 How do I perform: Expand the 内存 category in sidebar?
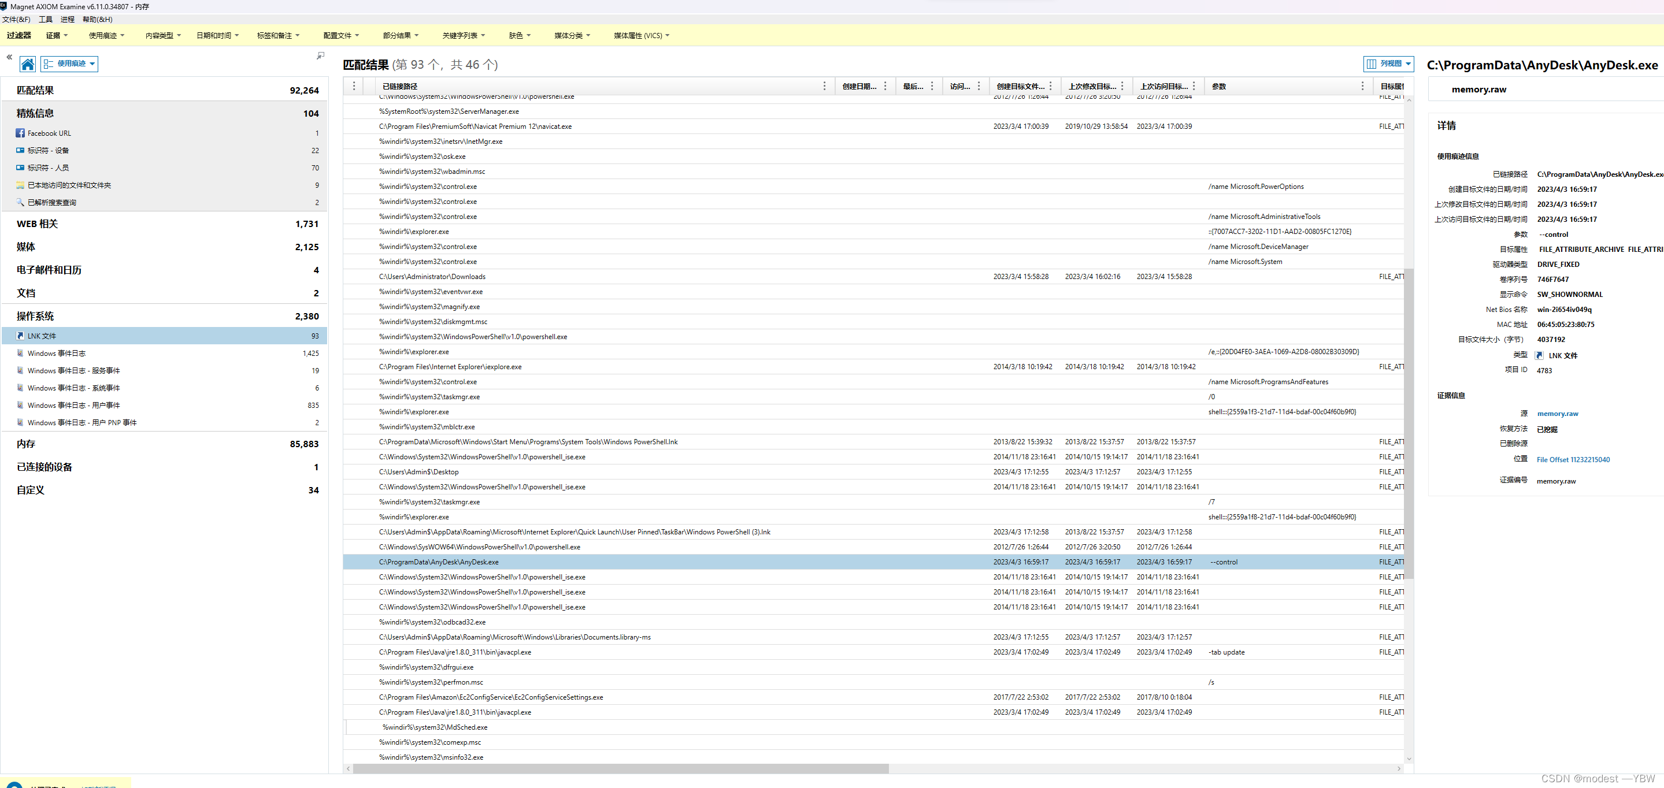pos(26,444)
